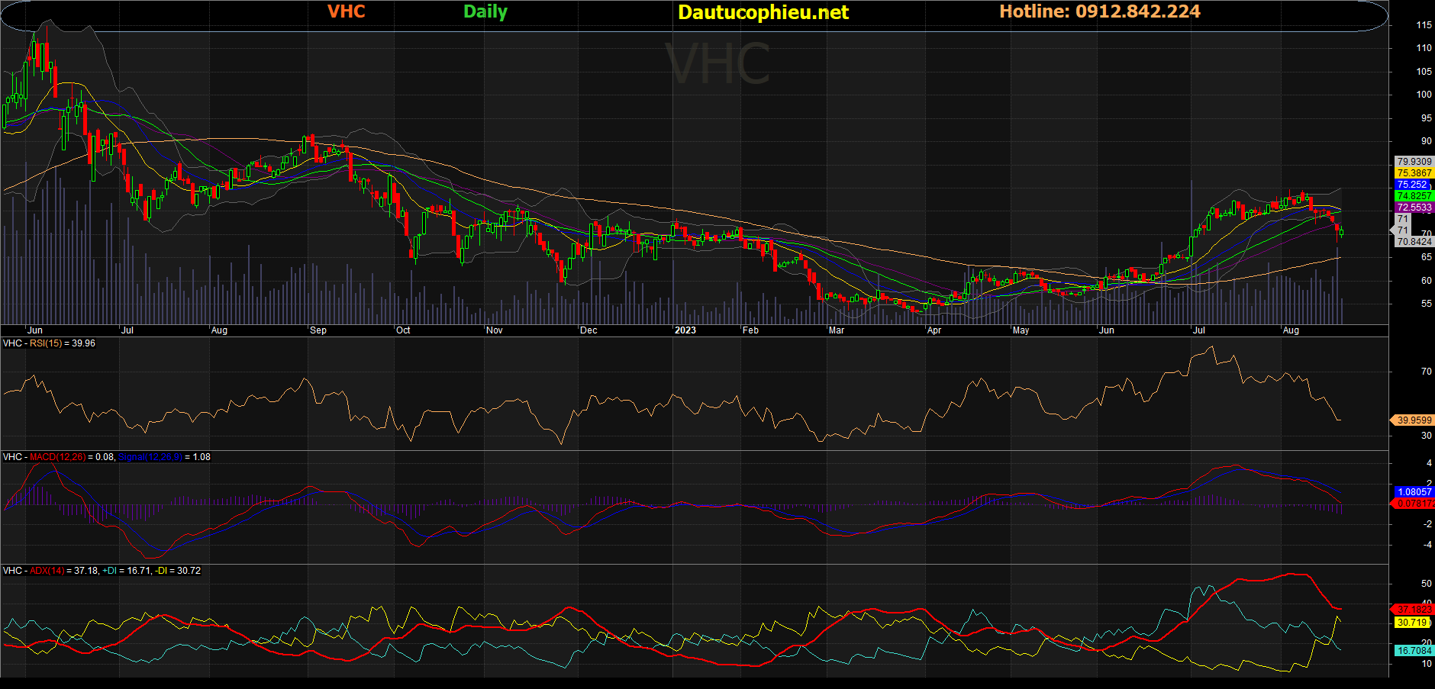Click the Hotline phone number text
This screenshot has height=689, width=1435.
(x=1099, y=11)
